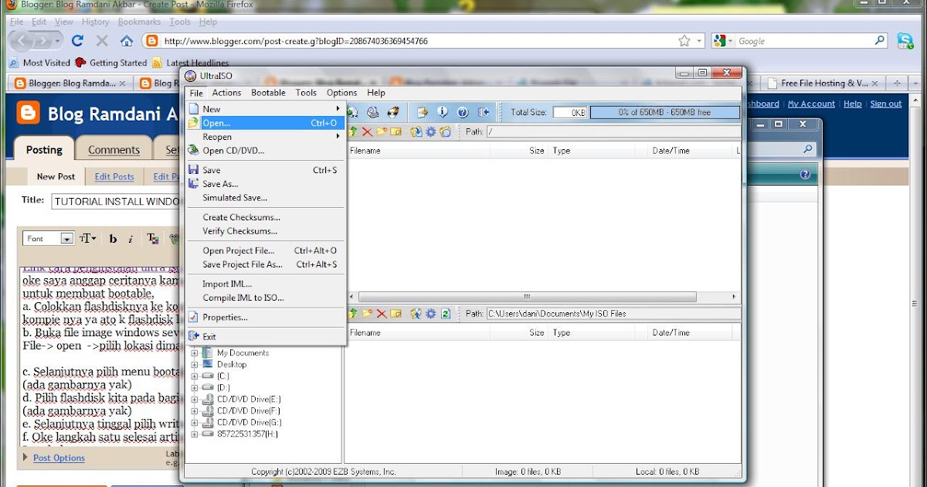The image size is (927, 487).
Task: Expand the (C:) drive tree node
Action: (x=195, y=376)
